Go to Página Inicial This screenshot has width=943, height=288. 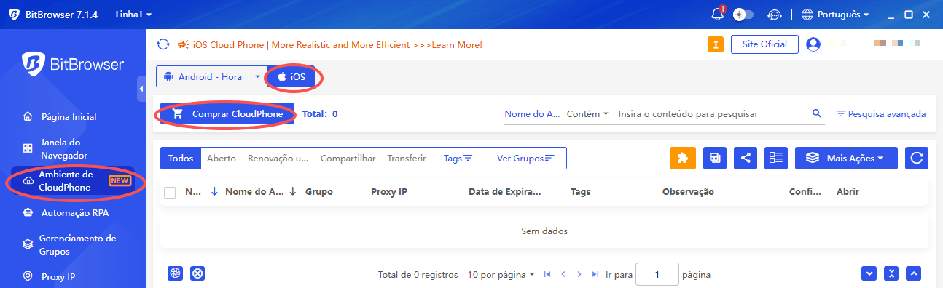click(x=69, y=117)
